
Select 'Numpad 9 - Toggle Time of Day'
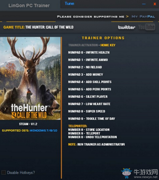point(91,118)
